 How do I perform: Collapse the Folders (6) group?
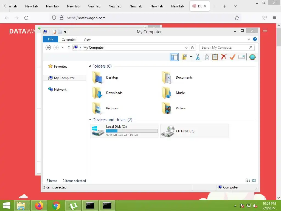tap(90, 66)
